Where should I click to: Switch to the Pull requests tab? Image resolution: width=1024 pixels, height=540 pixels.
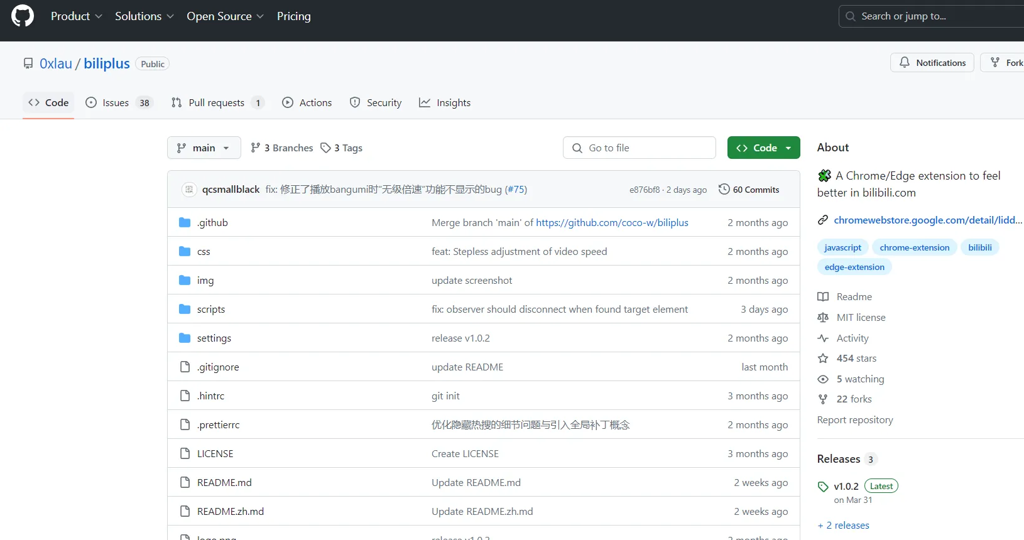tap(216, 103)
